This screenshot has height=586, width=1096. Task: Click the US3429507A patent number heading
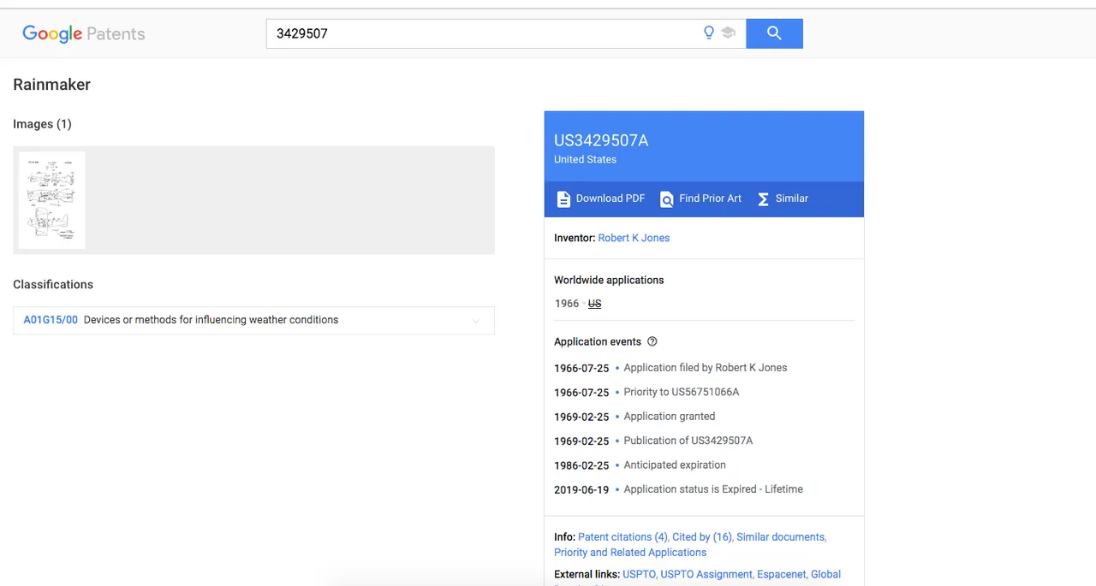tap(601, 140)
